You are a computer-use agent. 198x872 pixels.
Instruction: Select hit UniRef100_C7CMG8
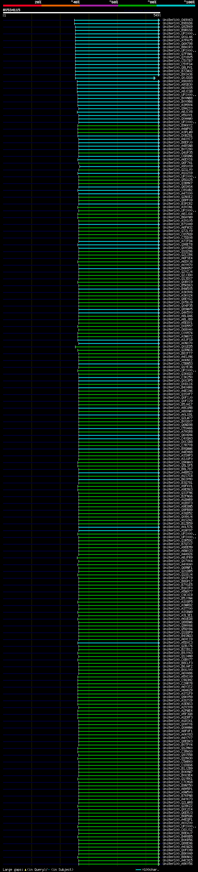click(177, 782)
